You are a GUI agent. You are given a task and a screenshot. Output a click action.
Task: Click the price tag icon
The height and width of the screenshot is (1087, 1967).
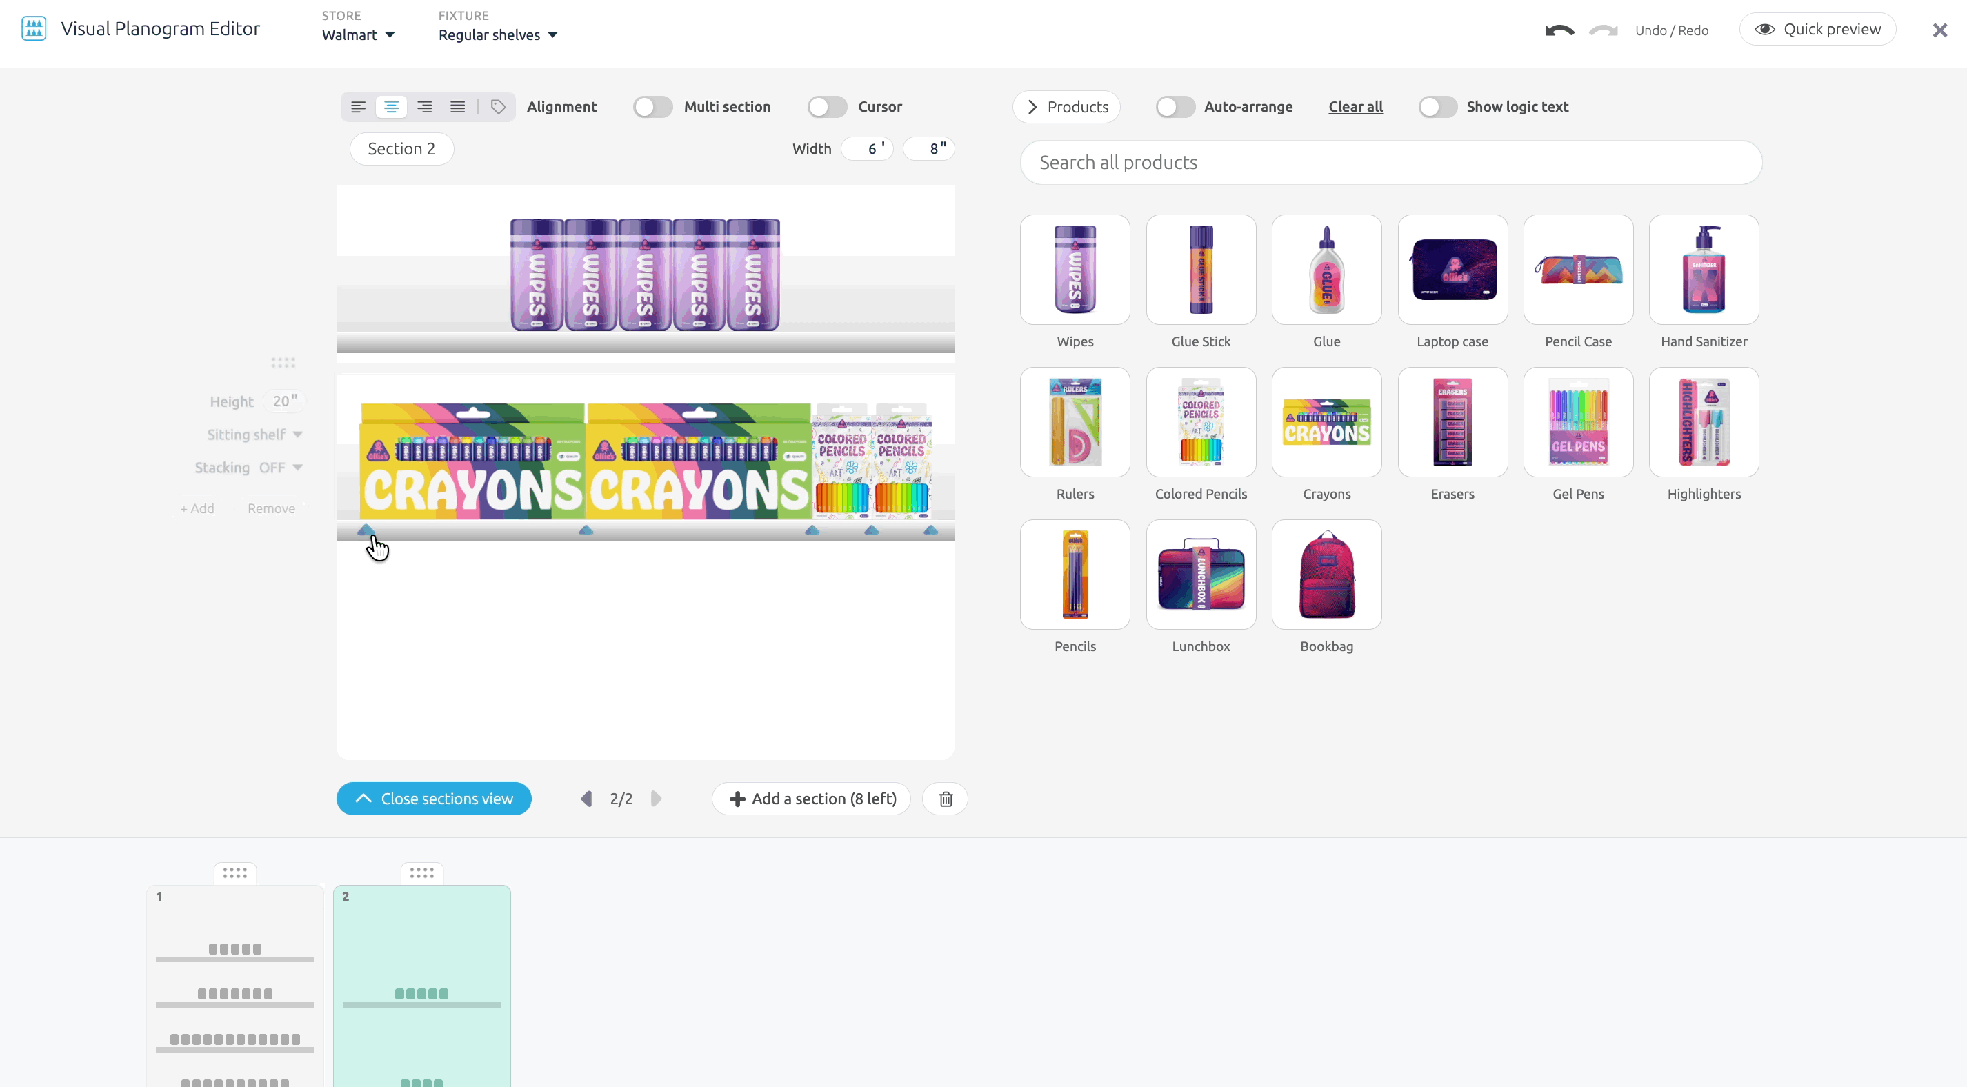pyautogui.click(x=498, y=107)
